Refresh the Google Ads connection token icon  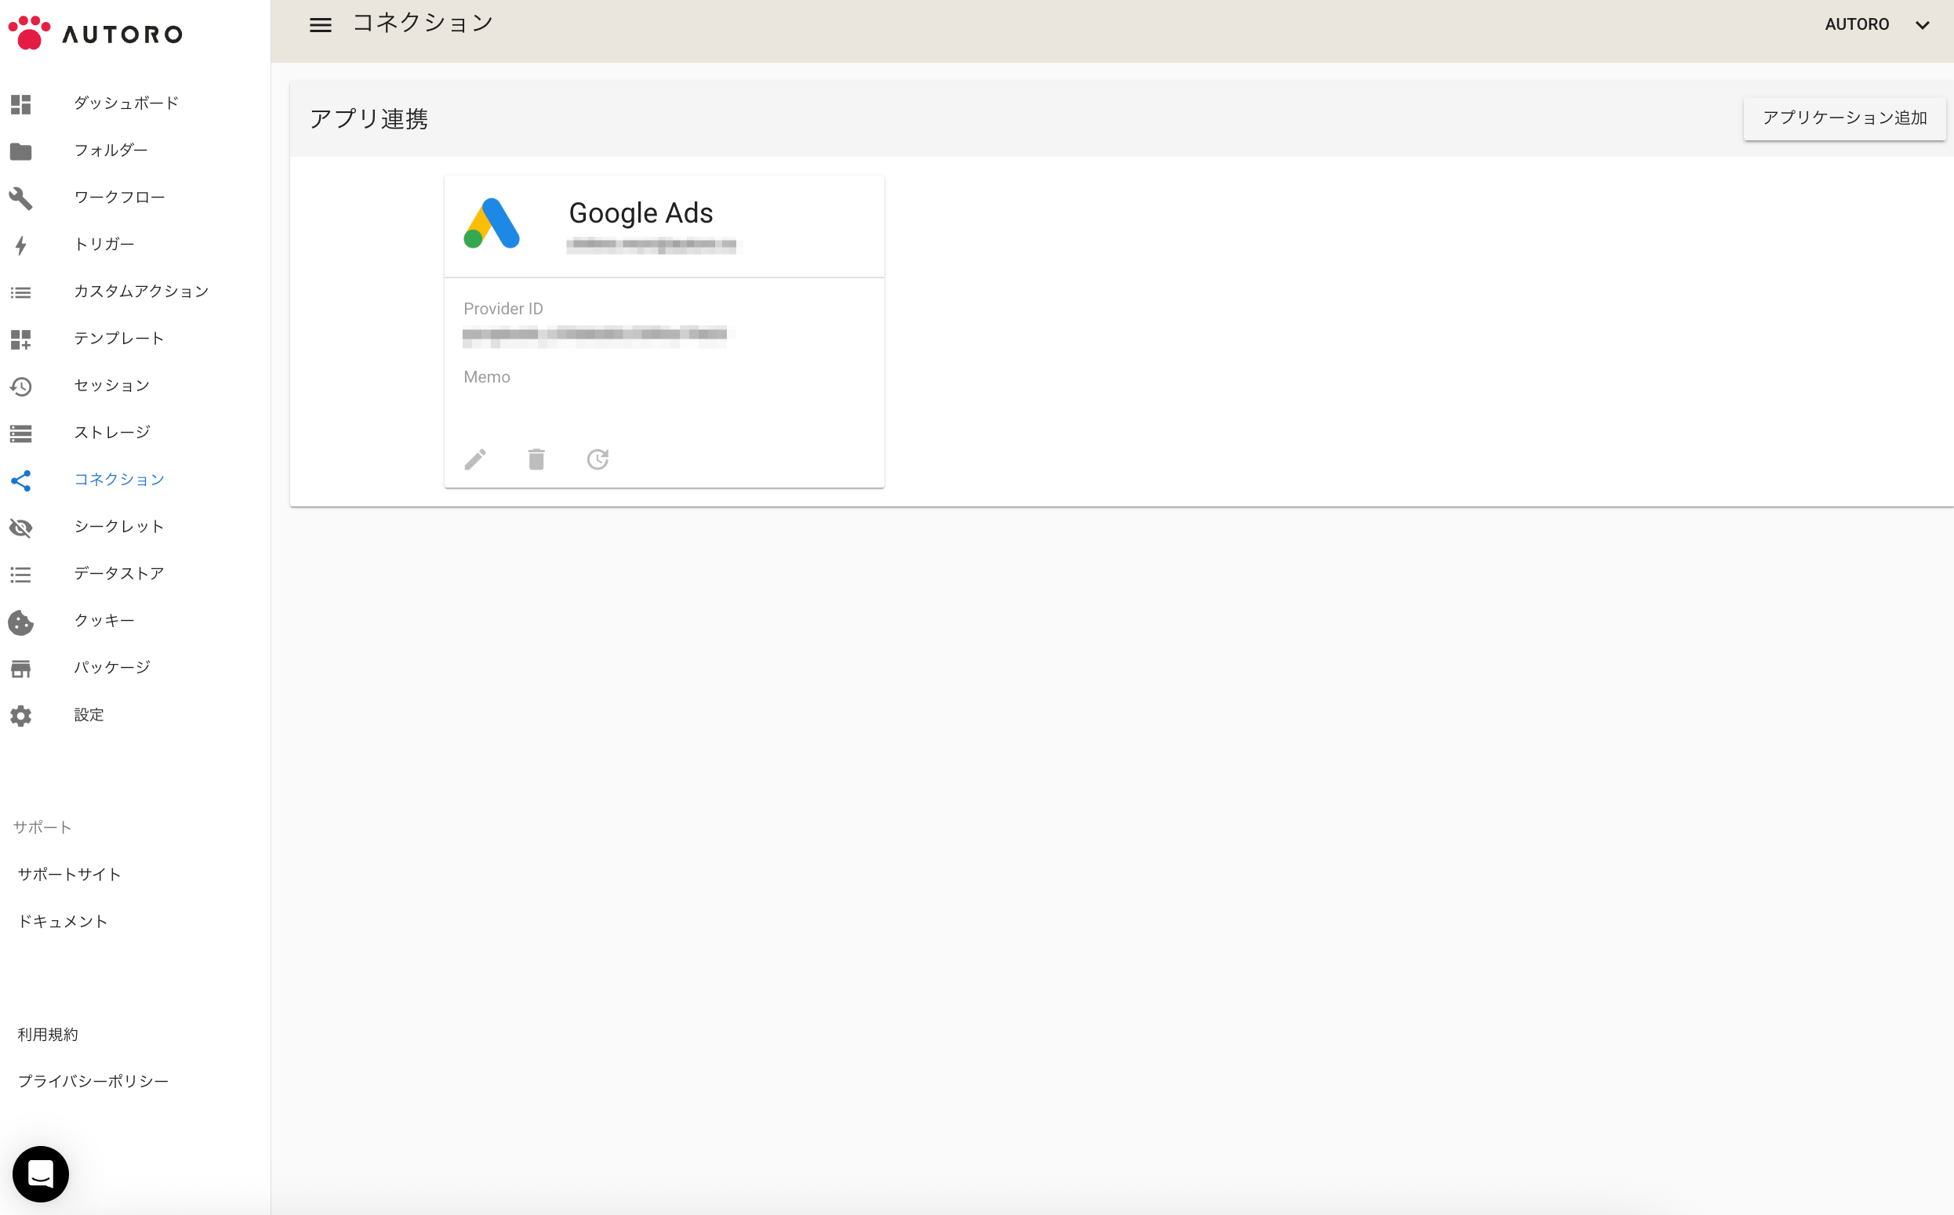click(x=597, y=459)
